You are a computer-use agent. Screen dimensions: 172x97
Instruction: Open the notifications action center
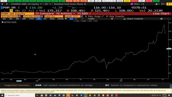click(x=169, y=95)
